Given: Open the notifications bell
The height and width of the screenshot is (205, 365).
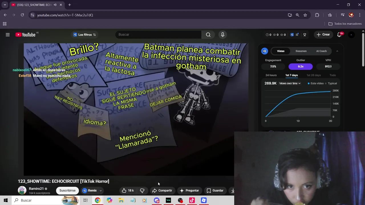Looking at the screenshot, I should [339, 34].
